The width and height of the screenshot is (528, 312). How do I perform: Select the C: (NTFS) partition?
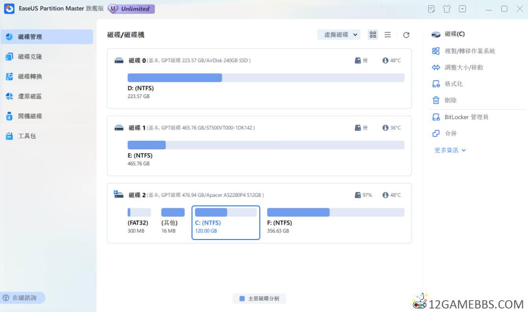point(226,222)
